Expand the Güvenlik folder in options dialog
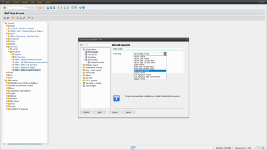This screenshot has width=267, height=150. [82, 78]
